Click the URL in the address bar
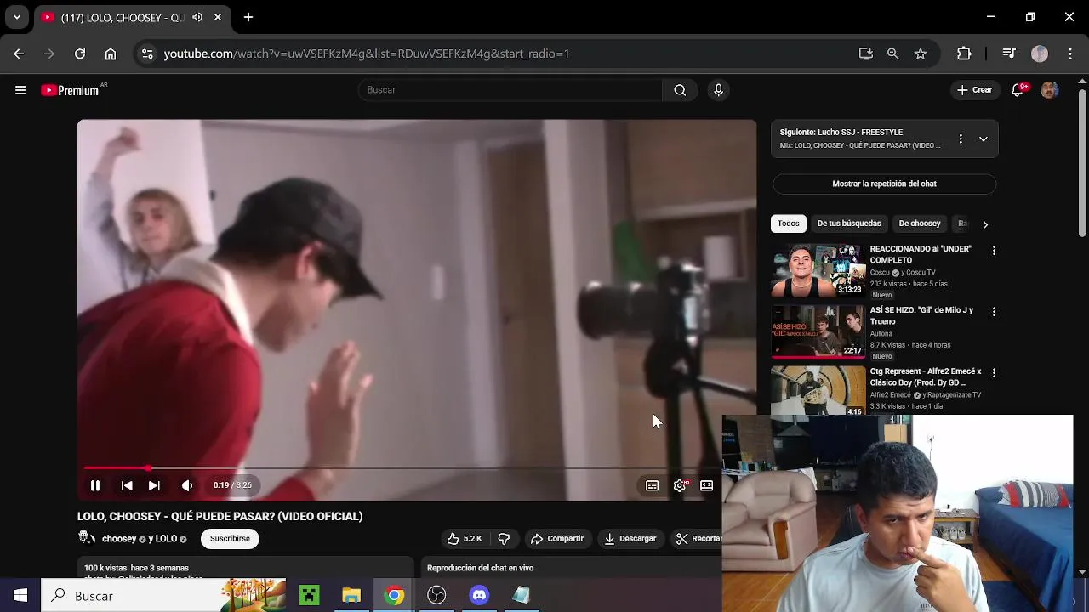The image size is (1089, 612). (367, 54)
